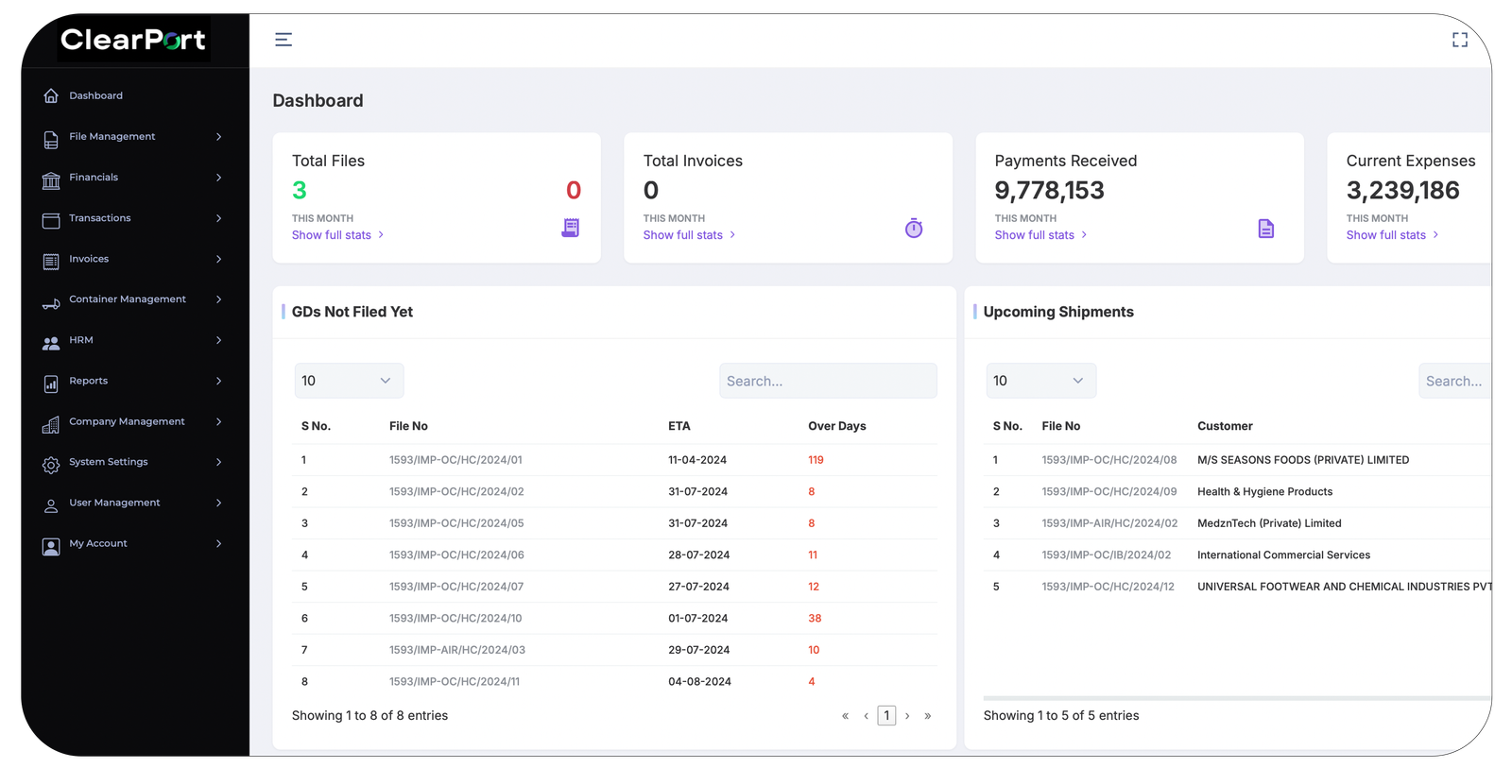The width and height of the screenshot is (1512, 768).
Task: Click the Financials bank icon
Action: [51, 180]
